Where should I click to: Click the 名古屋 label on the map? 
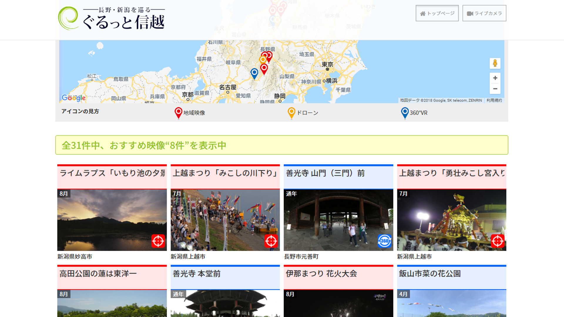coord(228,87)
